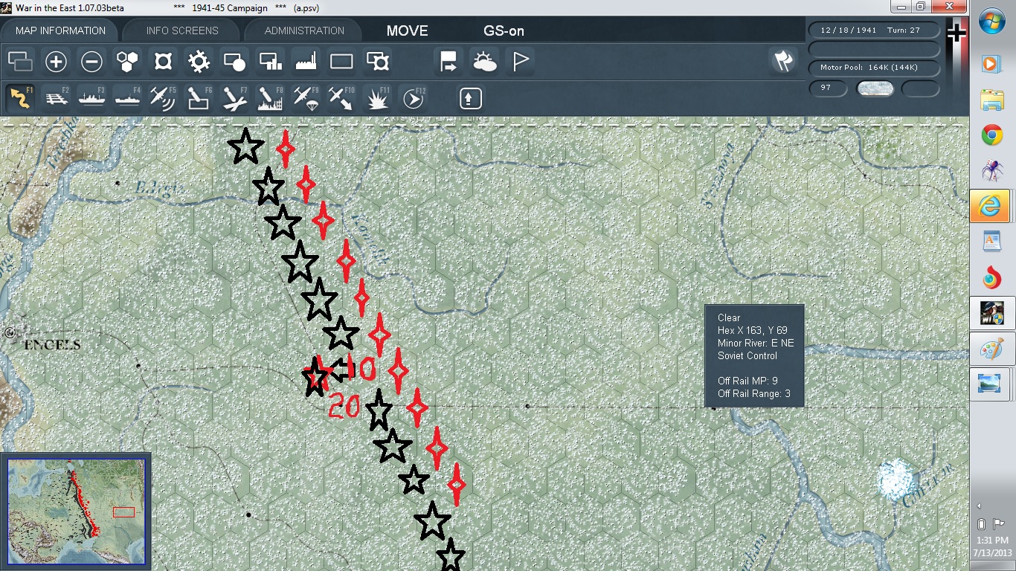This screenshot has height=571, width=1016.
Task: Click the overlapping windows toolbar icon
Action: click(x=20, y=61)
